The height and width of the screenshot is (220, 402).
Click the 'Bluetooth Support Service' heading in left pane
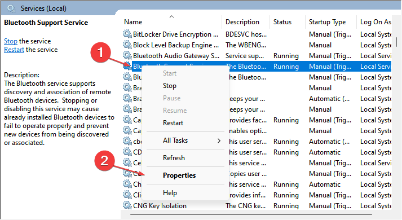pyautogui.click(x=46, y=23)
